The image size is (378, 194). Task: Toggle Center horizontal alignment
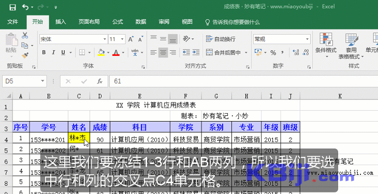[x=163, y=52]
